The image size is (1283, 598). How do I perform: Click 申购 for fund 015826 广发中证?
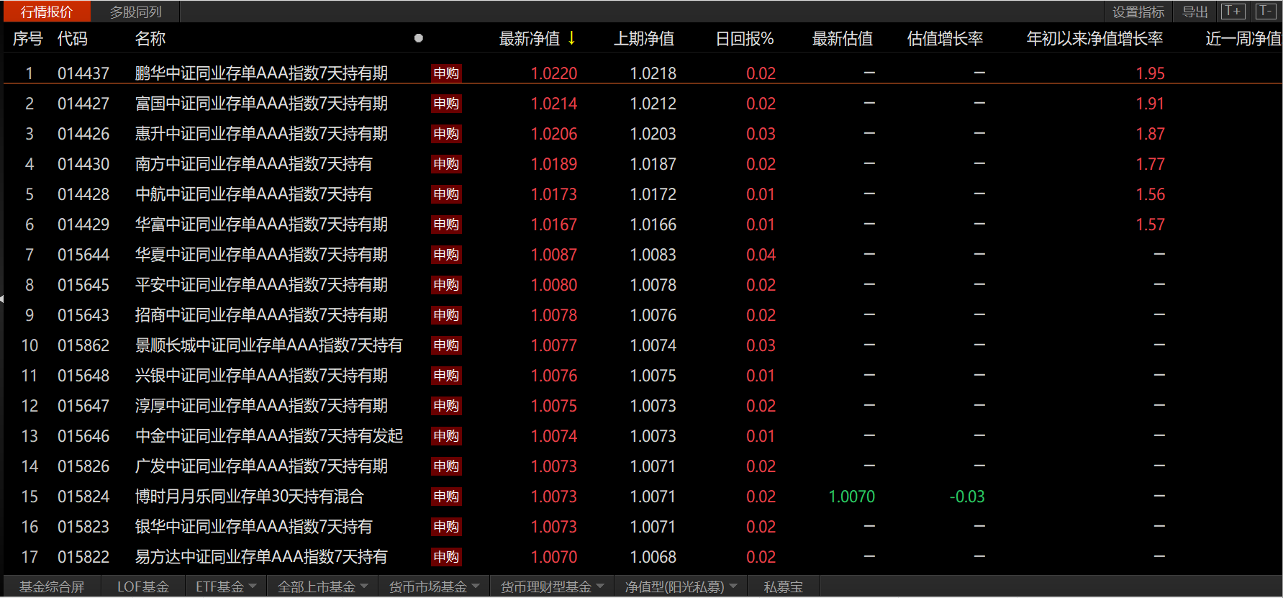tap(446, 466)
